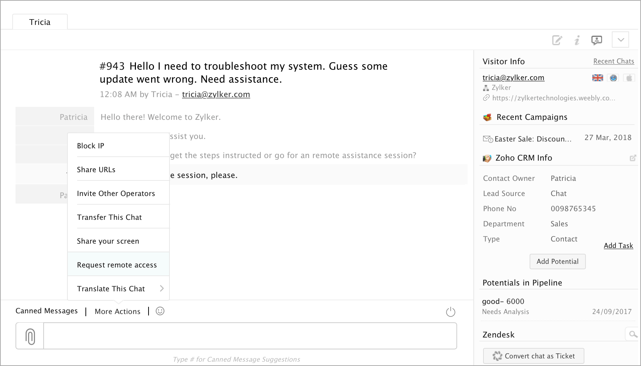Select Share your screen option
Screen dimensions: 641x366
(118, 241)
